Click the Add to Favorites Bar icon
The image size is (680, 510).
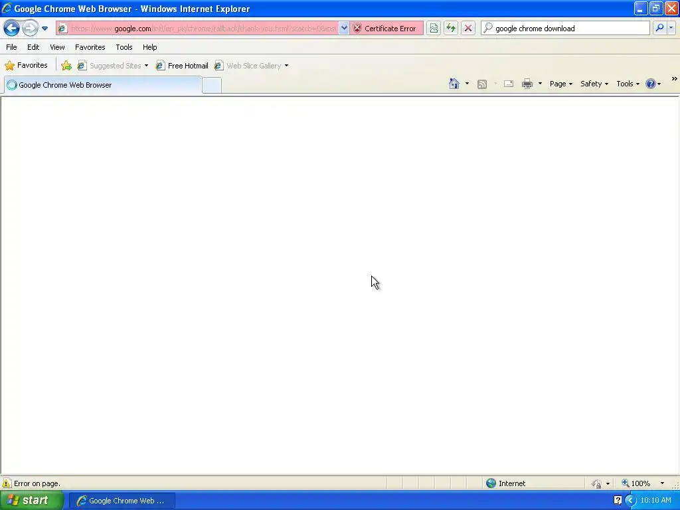coord(66,66)
